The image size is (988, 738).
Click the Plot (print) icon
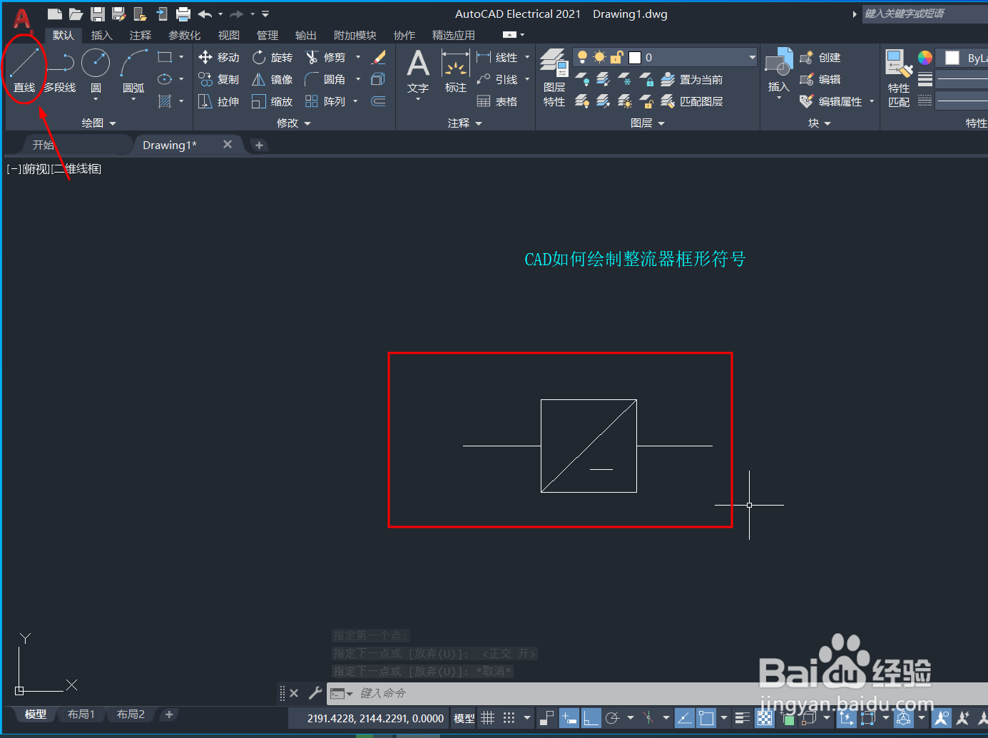click(x=183, y=14)
